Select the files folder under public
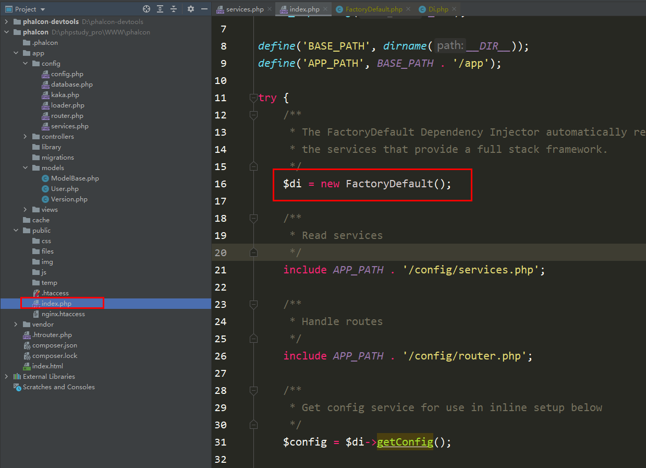This screenshot has height=468, width=646. click(47, 251)
